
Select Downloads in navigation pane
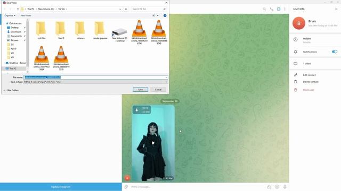pos(16,32)
